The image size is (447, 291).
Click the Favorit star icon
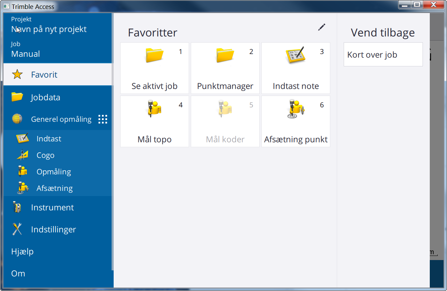pos(17,74)
